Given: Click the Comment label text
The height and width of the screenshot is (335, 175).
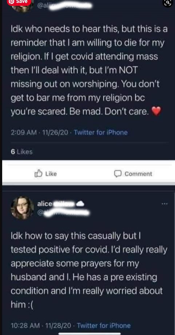Looking at the screenshot, I should point(138,174).
